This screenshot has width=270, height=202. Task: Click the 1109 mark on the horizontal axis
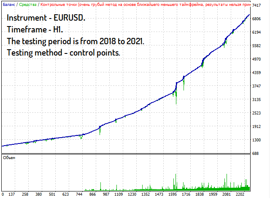(118, 194)
